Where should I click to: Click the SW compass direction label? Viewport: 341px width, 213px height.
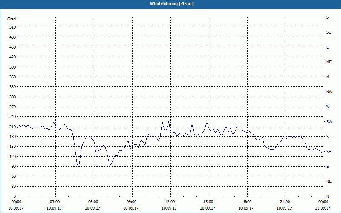tap(329, 122)
